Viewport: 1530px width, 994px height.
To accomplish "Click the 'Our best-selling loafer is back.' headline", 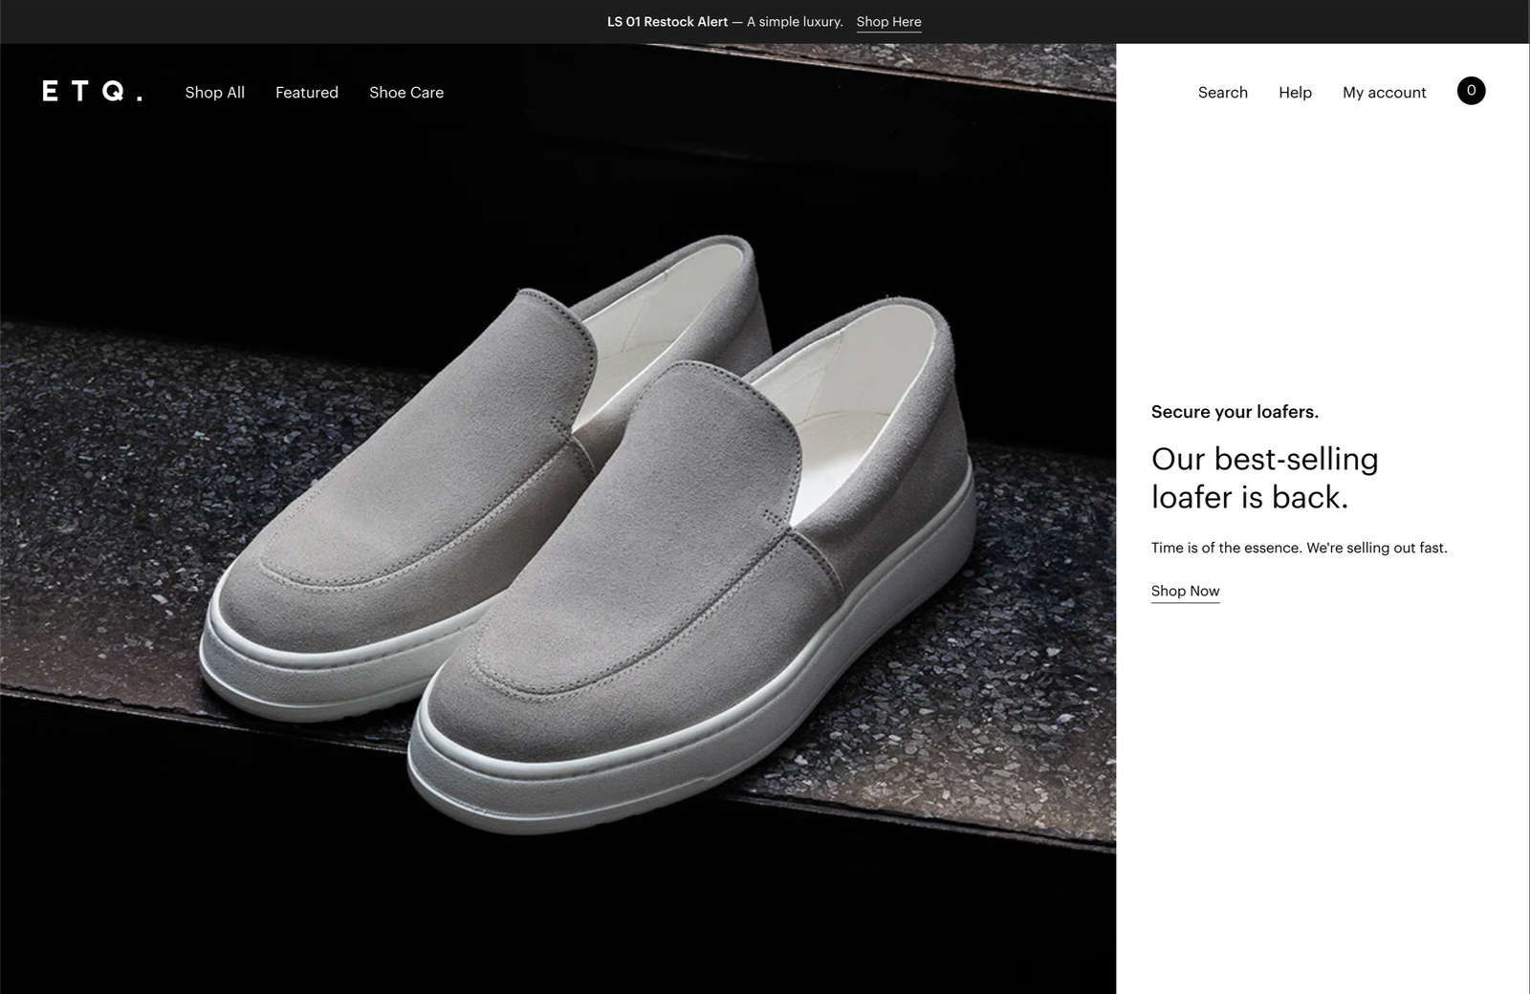I will pos(1264,478).
